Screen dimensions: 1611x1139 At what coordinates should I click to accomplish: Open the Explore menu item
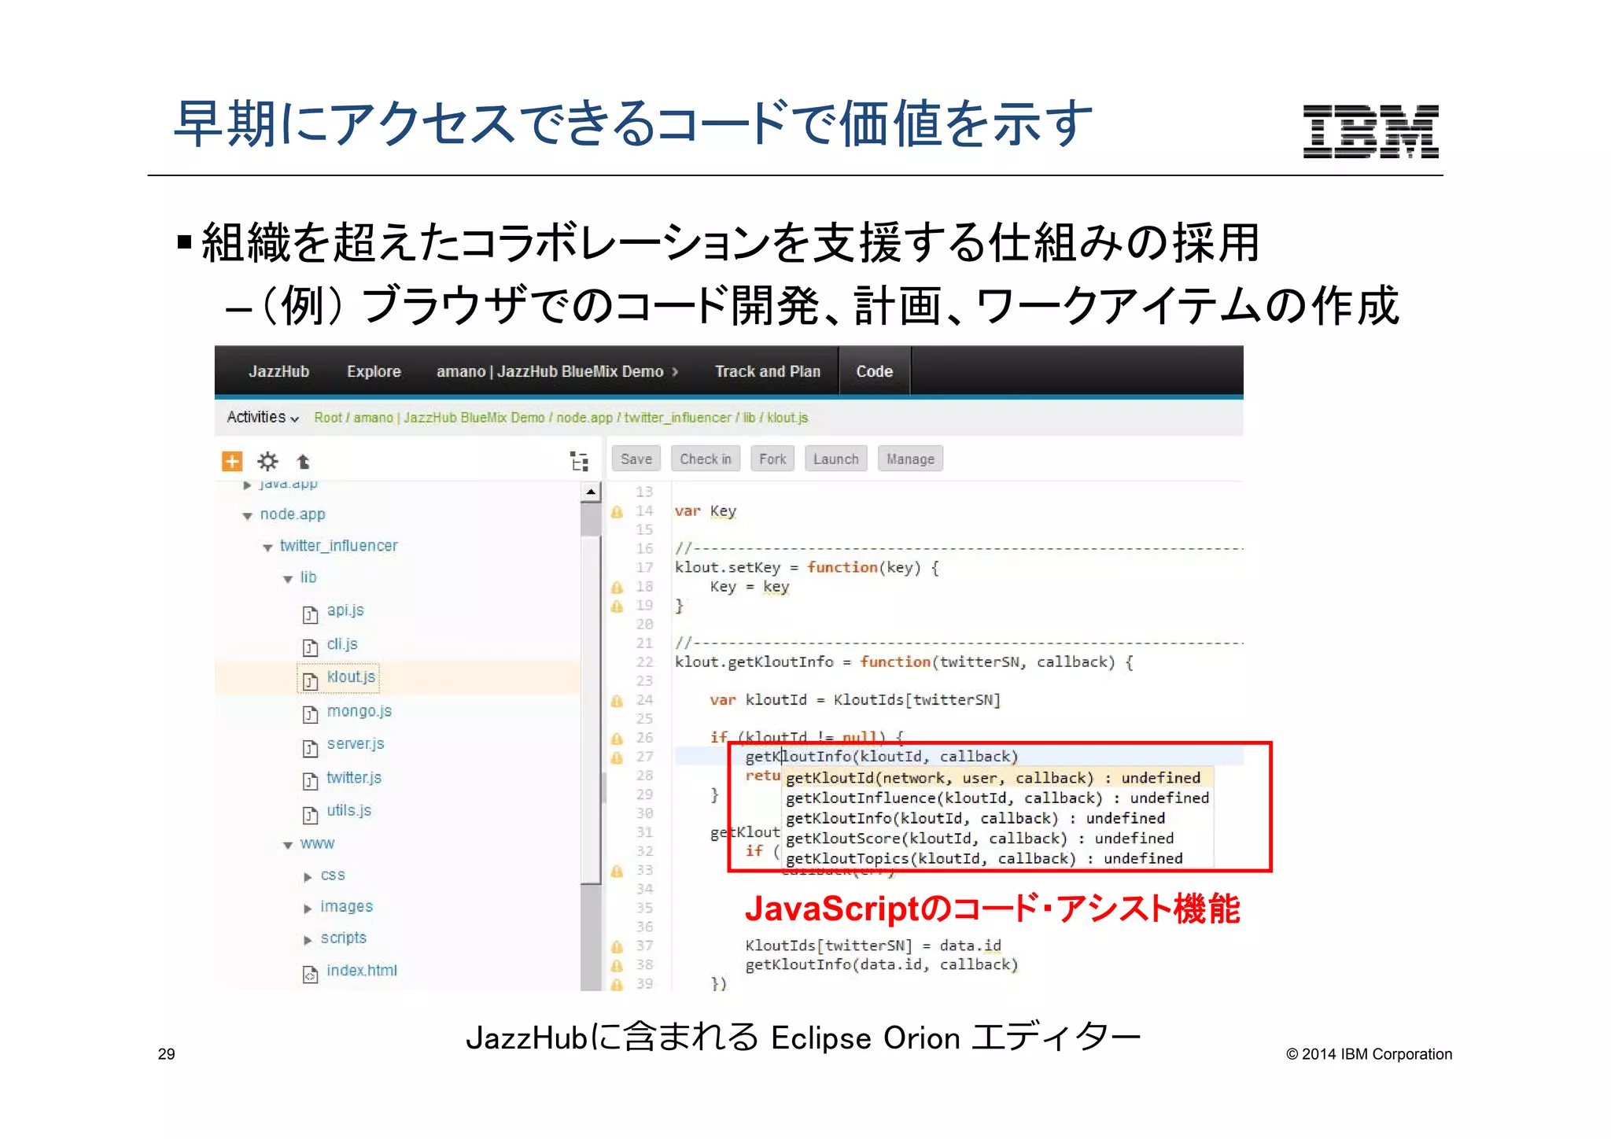click(x=374, y=371)
